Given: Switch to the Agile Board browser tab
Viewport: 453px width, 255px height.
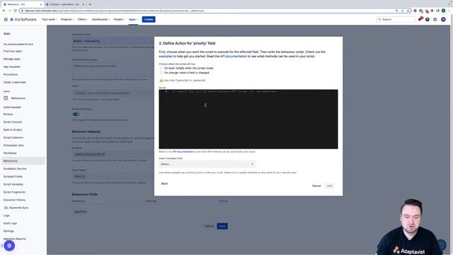Looking at the screenshot, I should (x=64, y=4).
